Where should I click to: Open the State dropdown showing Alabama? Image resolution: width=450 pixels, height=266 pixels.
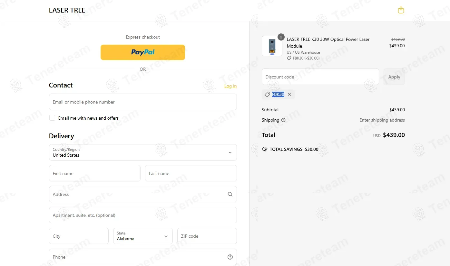[x=143, y=236]
